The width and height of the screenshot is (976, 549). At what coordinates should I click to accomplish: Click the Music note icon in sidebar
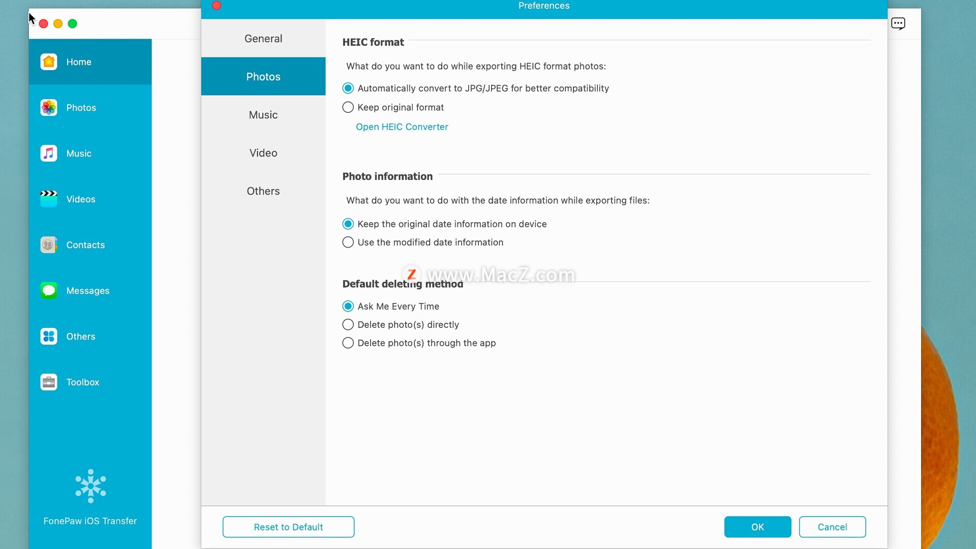pos(49,154)
